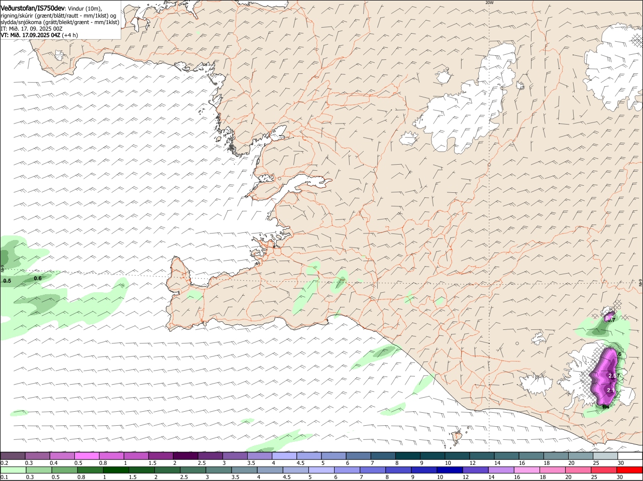This screenshot has height=481, width=643.
Task: Select purple-row legend swatch labeled 1.5
Action: 160,455
